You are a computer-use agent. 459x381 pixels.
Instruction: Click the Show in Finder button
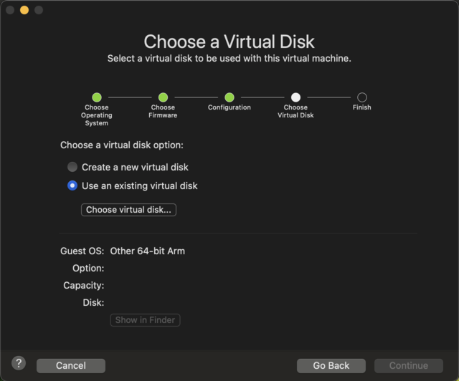(x=145, y=320)
